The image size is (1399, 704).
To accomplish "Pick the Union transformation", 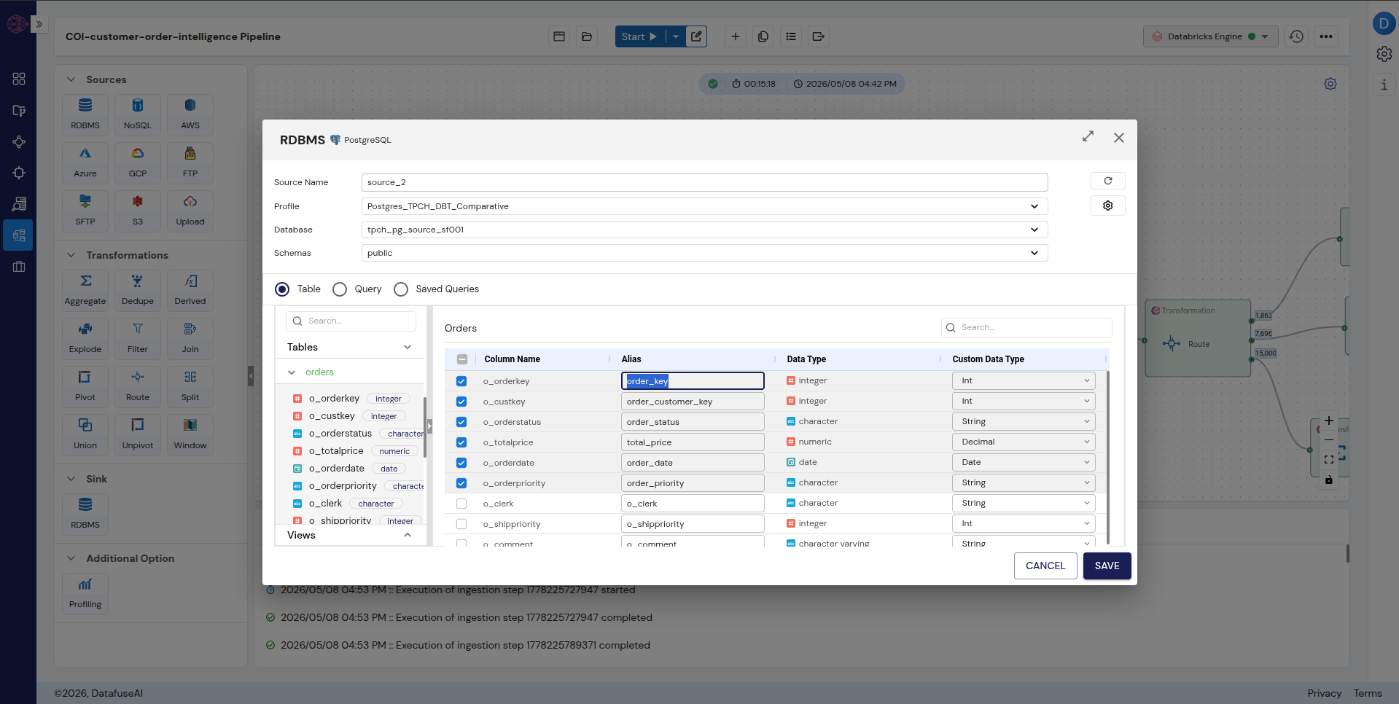I will pyautogui.click(x=85, y=434).
